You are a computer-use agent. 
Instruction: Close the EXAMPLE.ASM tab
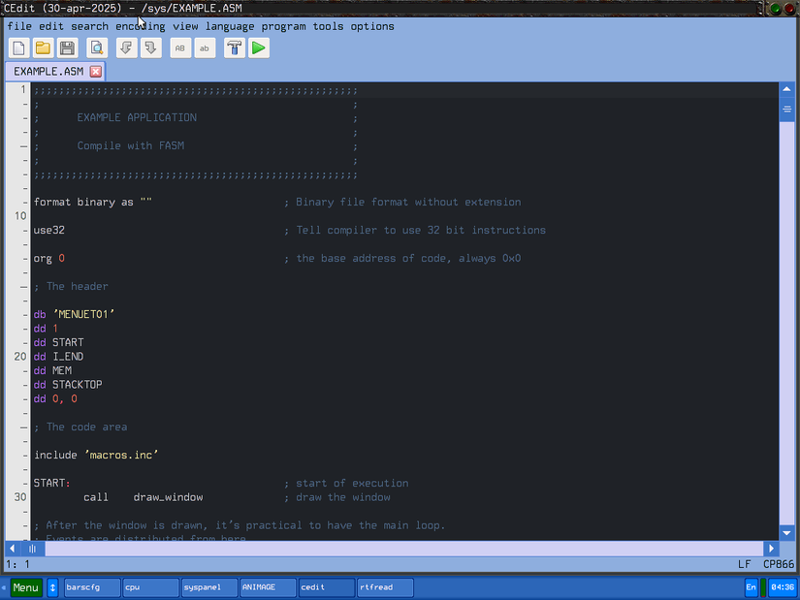[x=96, y=72]
